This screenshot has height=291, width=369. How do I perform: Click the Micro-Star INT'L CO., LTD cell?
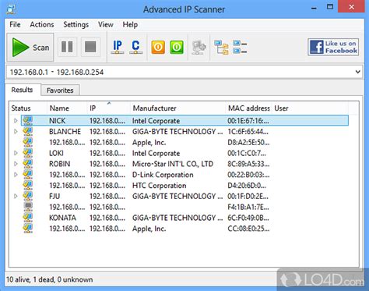(173, 164)
